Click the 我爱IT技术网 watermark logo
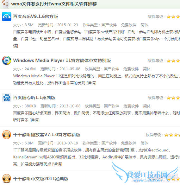180x185 pixels. click(145, 174)
